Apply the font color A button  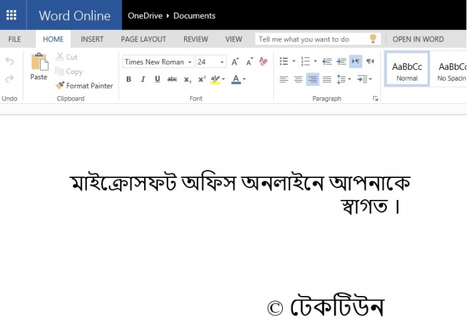pyautogui.click(x=236, y=79)
